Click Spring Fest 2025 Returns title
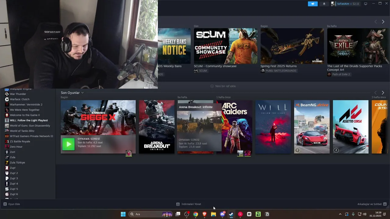Screen dimensions: 390x219 pos(278,66)
